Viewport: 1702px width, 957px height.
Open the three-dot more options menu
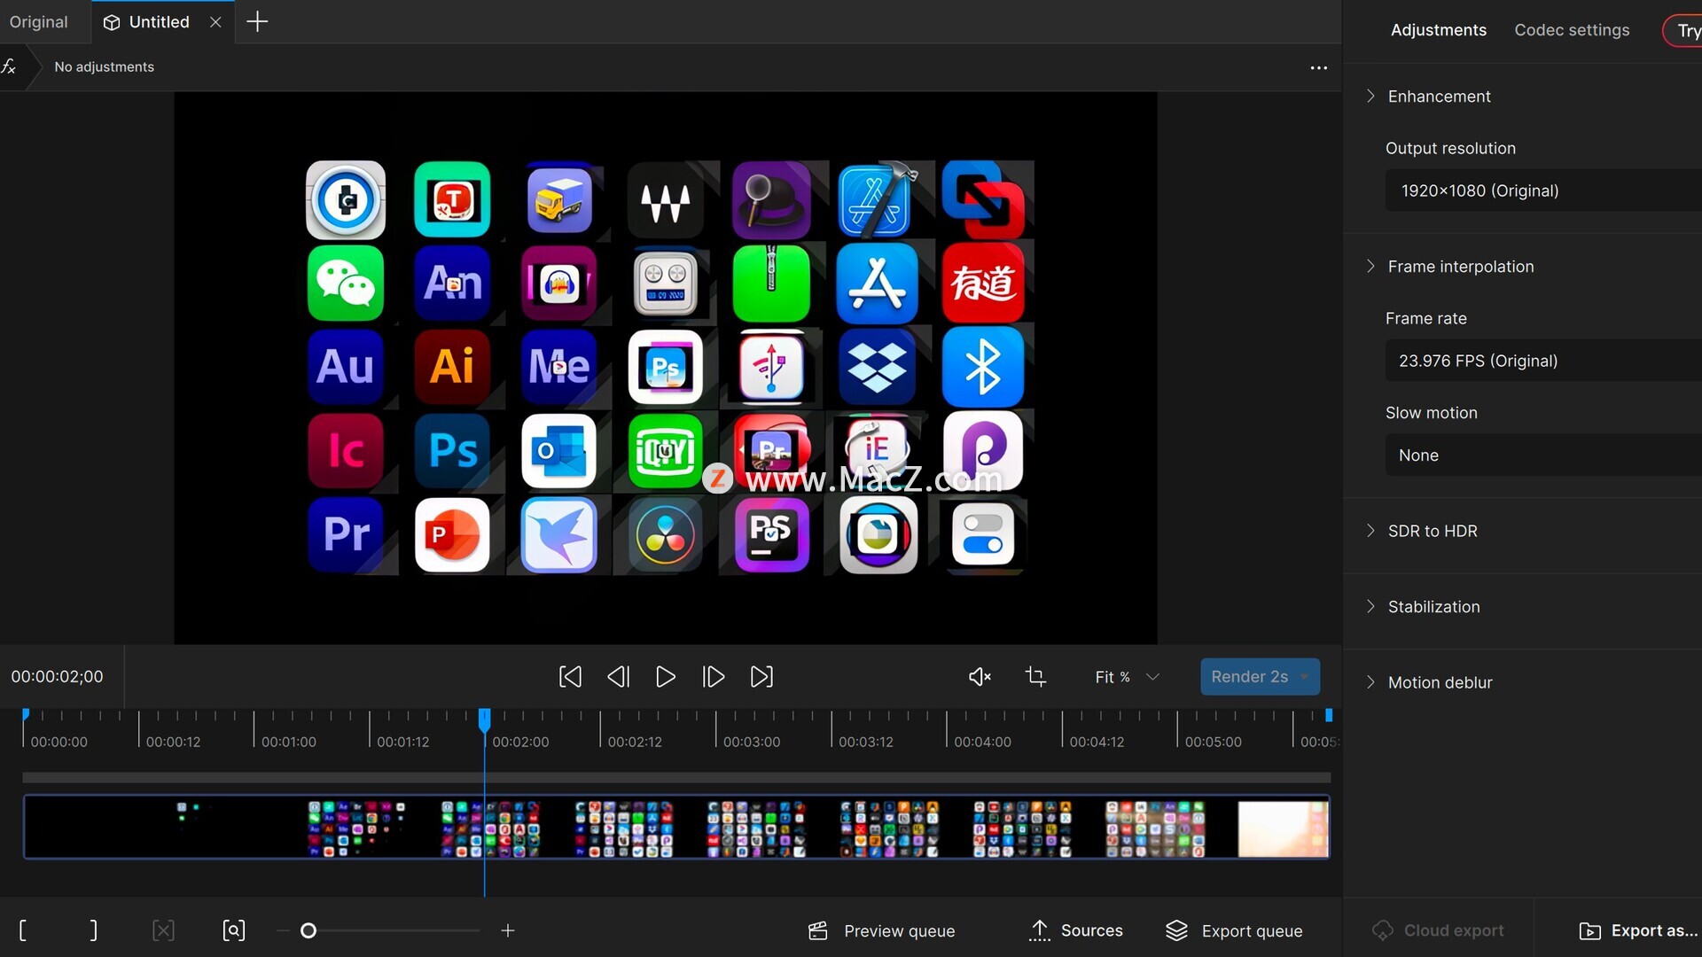pos(1319,67)
